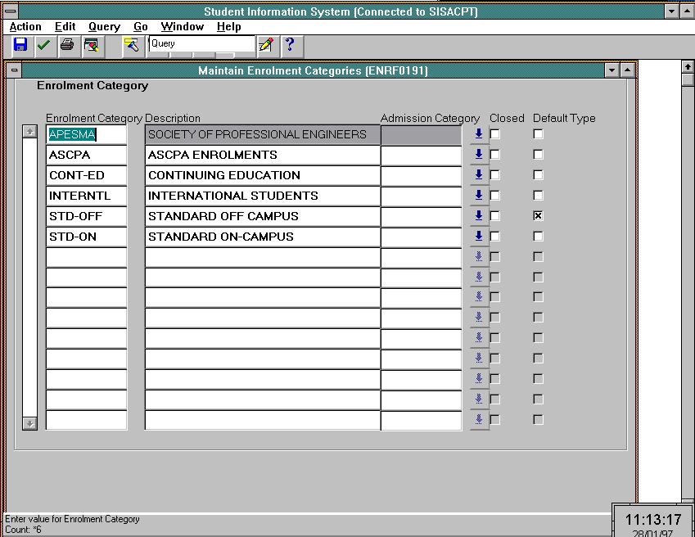The height and width of the screenshot is (537, 695).
Task: Click record scroll-down arrow button at list bottom
Action: pos(29,423)
